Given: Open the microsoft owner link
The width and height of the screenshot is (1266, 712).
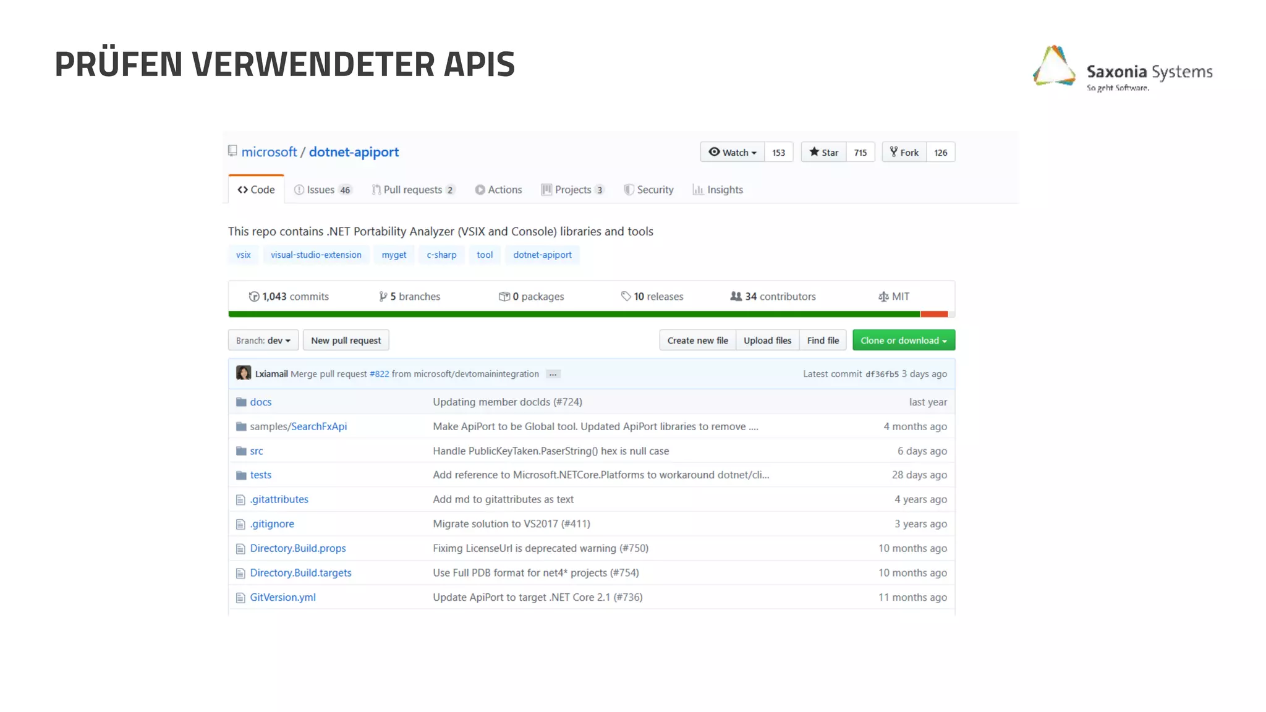Looking at the screenshot, I should click(x=269, y=152).
